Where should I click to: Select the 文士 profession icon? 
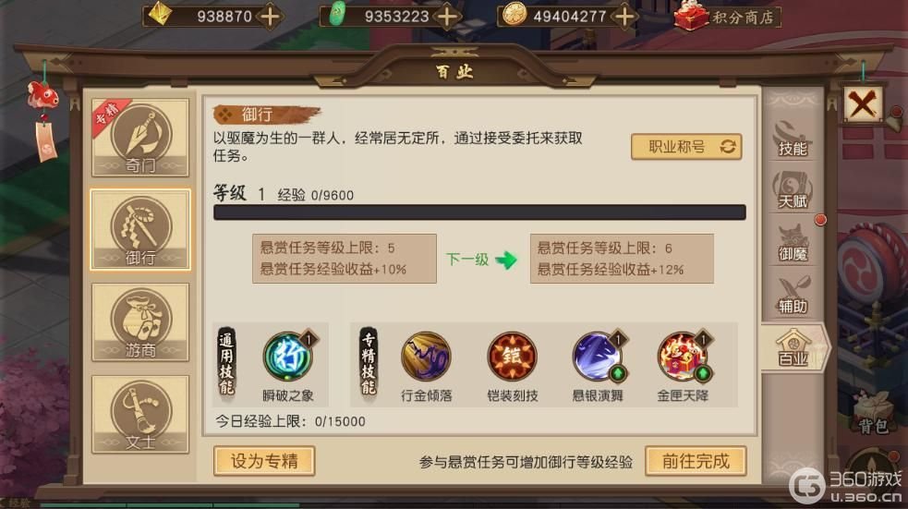pyautogui.click(x=140, y=415)
